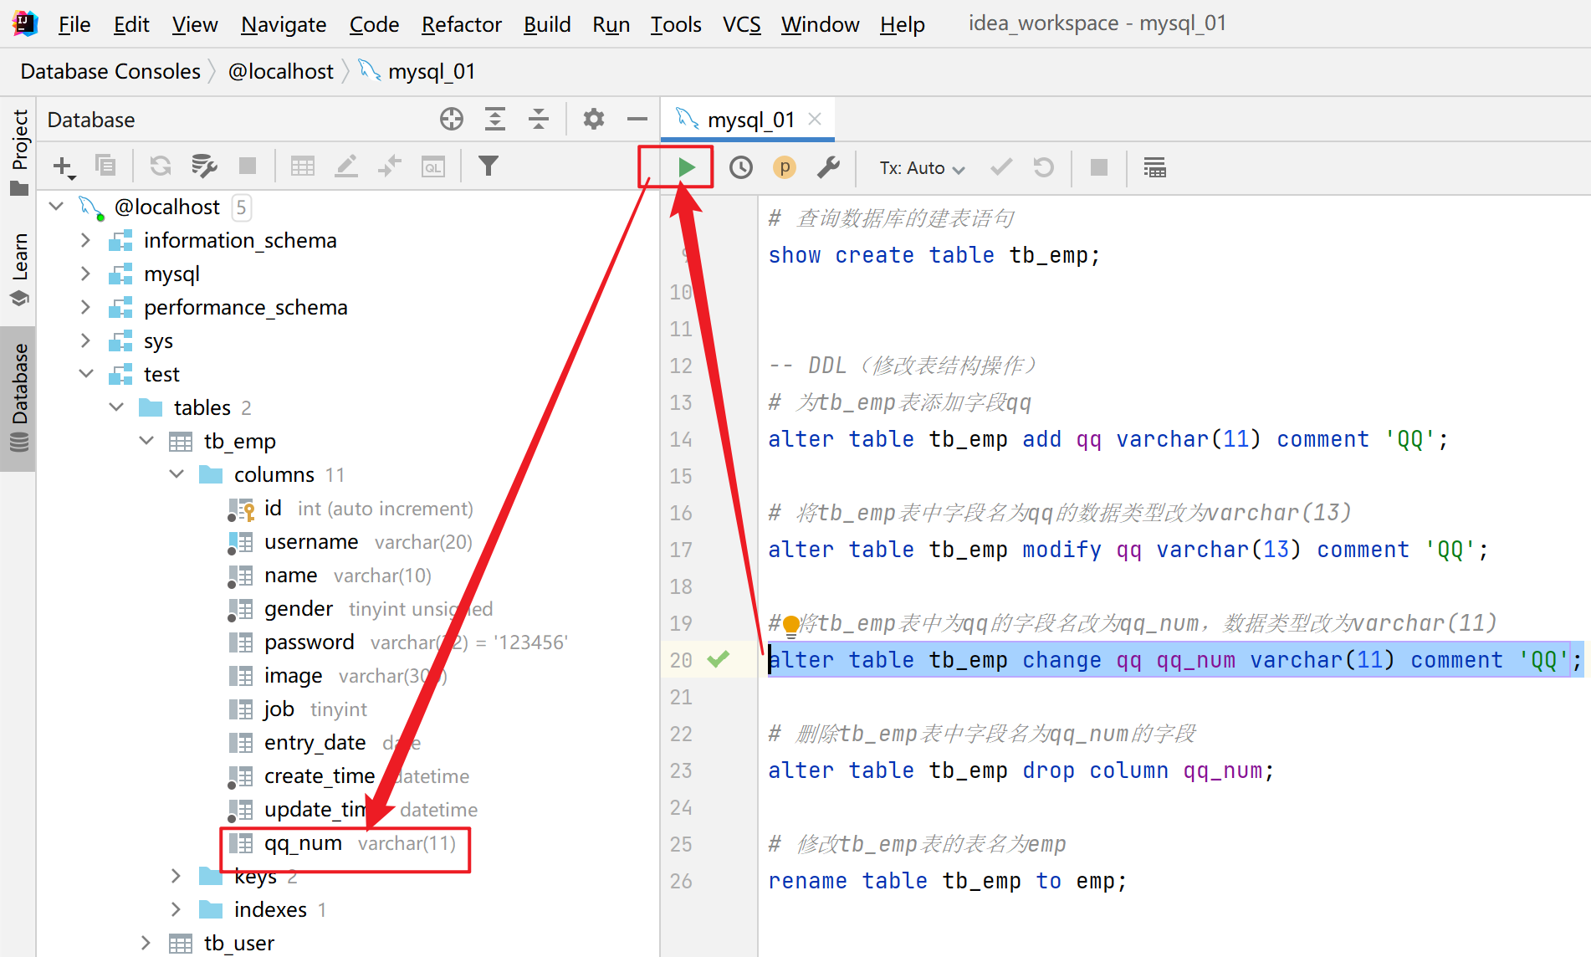Viewport: 1591px width, 957px height.
Task: Click the Refresh icon in Database toolbar
Action: pyautogui.click(x=160, y=166)
